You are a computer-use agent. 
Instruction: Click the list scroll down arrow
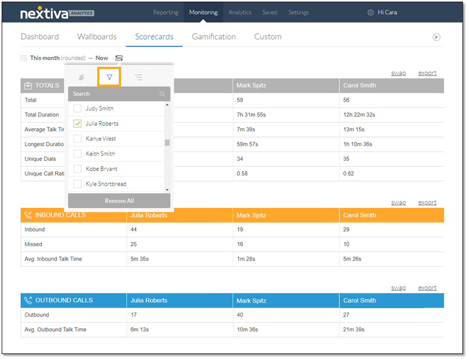167,190
